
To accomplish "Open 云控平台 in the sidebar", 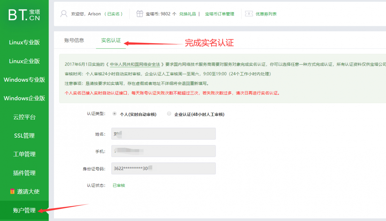I will [x=24, y=117].
